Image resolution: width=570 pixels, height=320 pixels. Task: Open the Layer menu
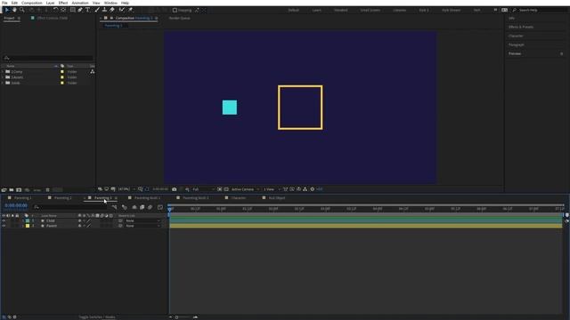pos(50,3)
